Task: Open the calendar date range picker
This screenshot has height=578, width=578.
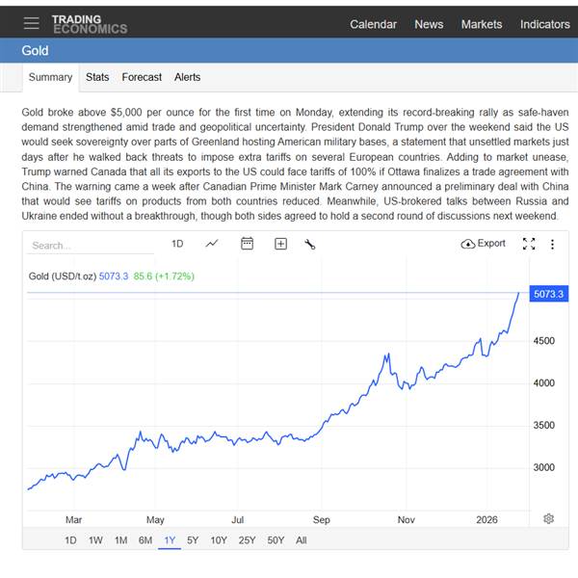Action: point(247,244)
